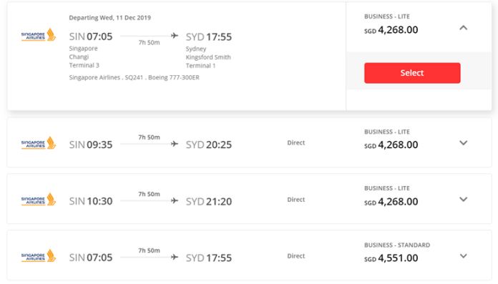Click airplane icon on SIN 09:35 row

pos(175,144)
